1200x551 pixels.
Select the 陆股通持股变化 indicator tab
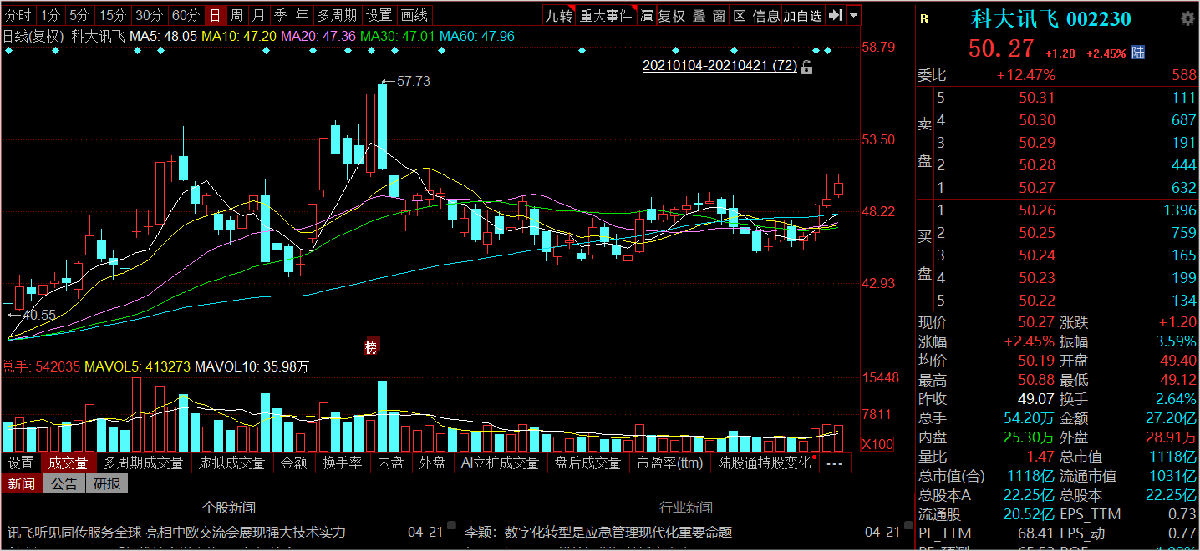pos(765,463)
